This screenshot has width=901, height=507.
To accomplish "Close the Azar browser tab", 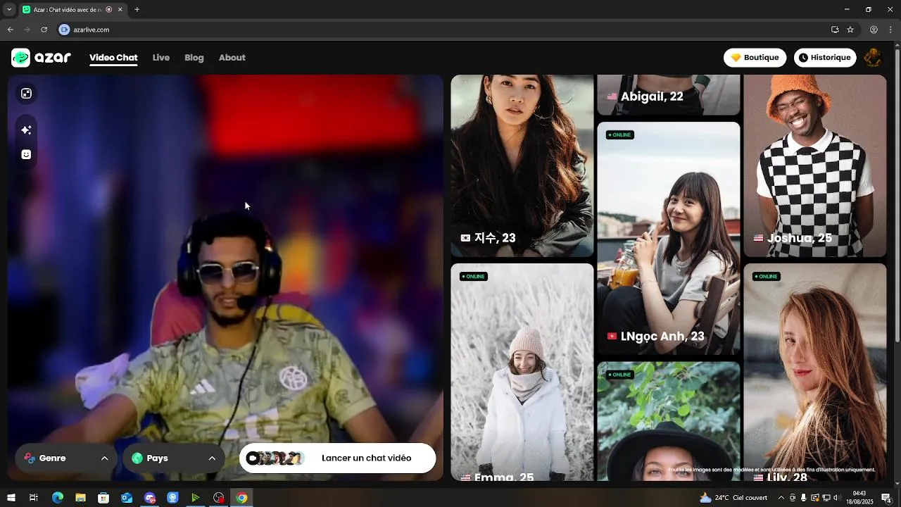I will [120, 10].
